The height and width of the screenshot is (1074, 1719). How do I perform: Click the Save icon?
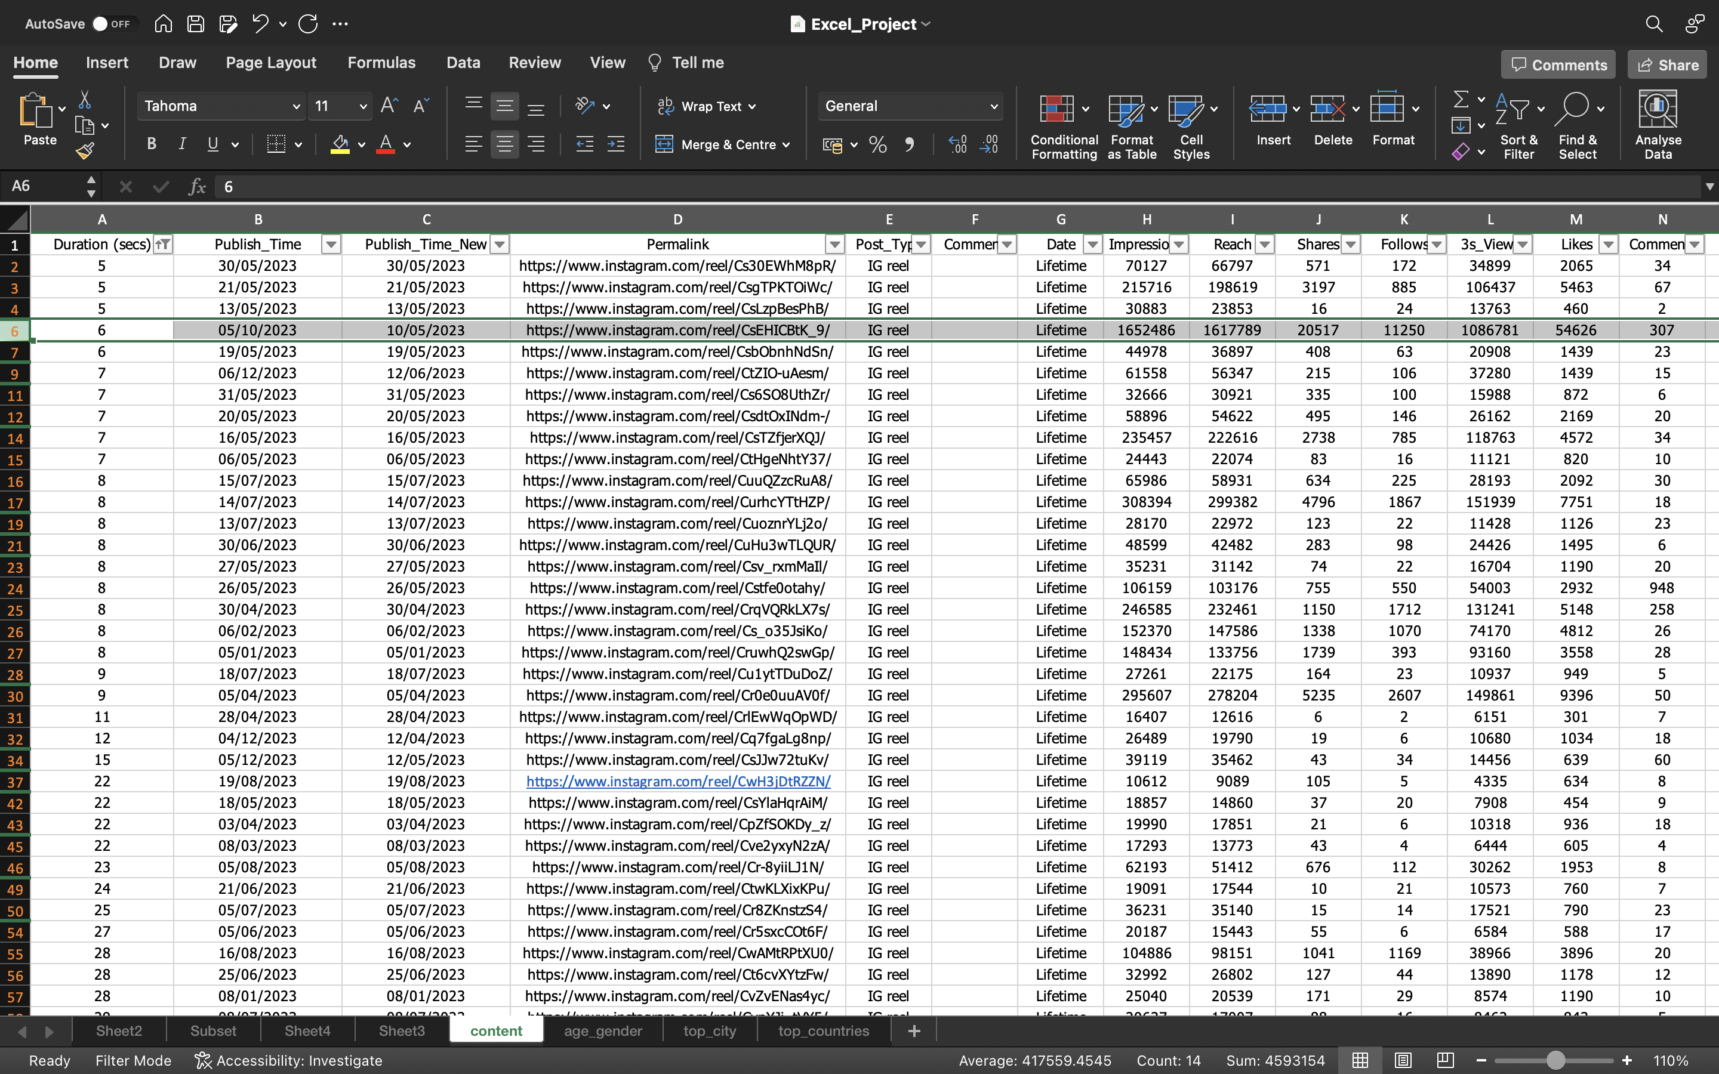pos(195,23)
